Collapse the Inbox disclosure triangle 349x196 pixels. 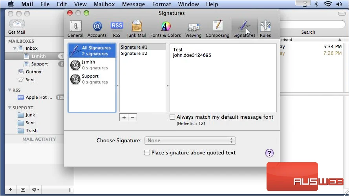(x=15, y=48)
